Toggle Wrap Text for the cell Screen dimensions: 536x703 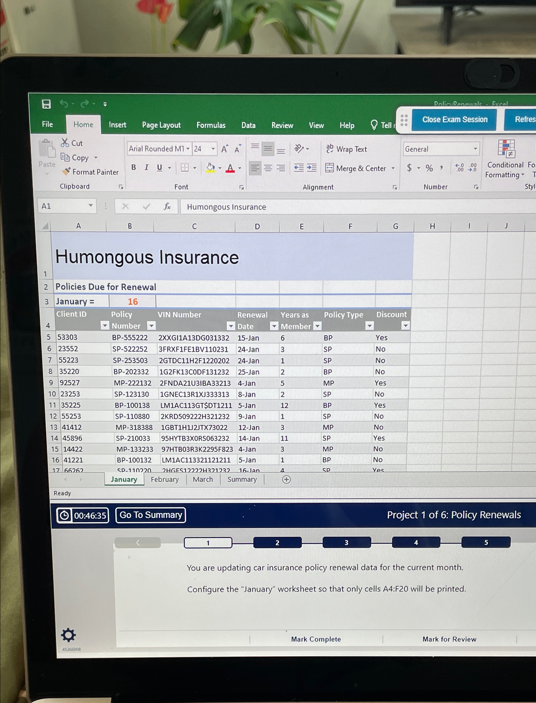[346, 149]
